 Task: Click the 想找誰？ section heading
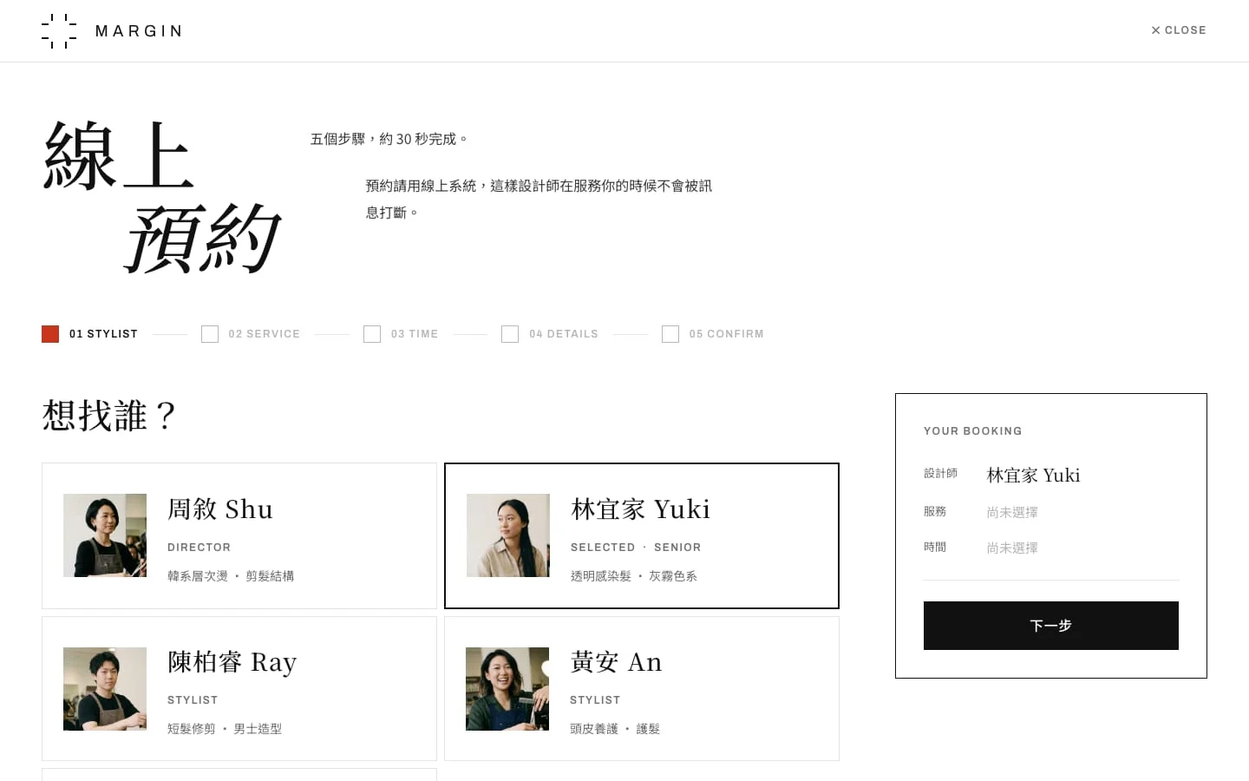pos(110,416)
